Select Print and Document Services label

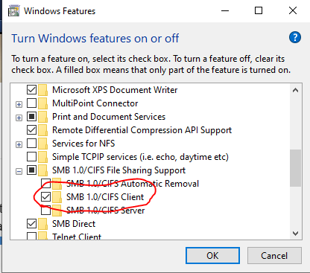[x=109, y=117]
